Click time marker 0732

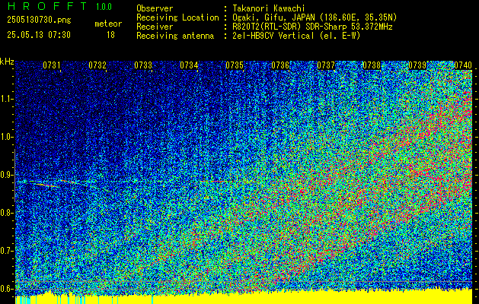(x=97, y=65)
